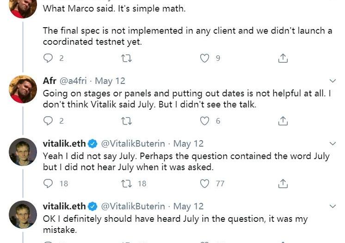Like Vitalik's tweet with 77 likes
Image resolution: width=345 pixels, height=243 pixels.
coord(204,184)
